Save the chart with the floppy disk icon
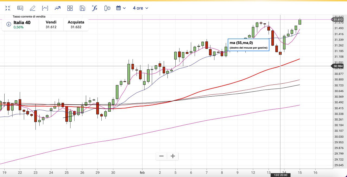Image resolution: width=347 pixels, height=177 pixels. [82, 8]
